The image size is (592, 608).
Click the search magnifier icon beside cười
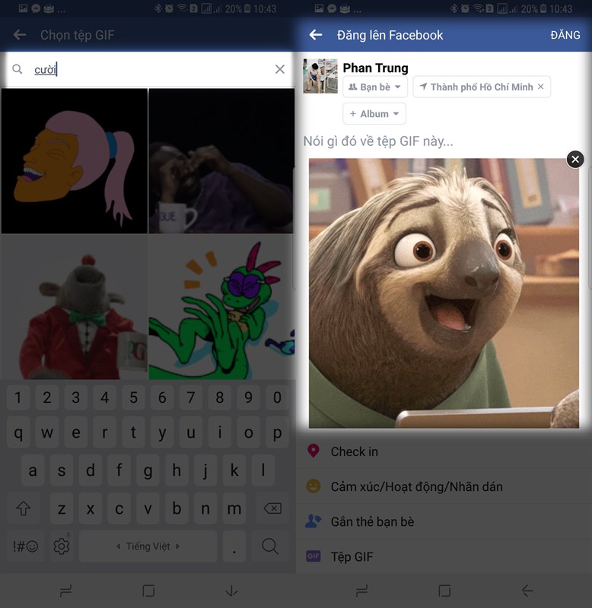[x=17, y=69]
